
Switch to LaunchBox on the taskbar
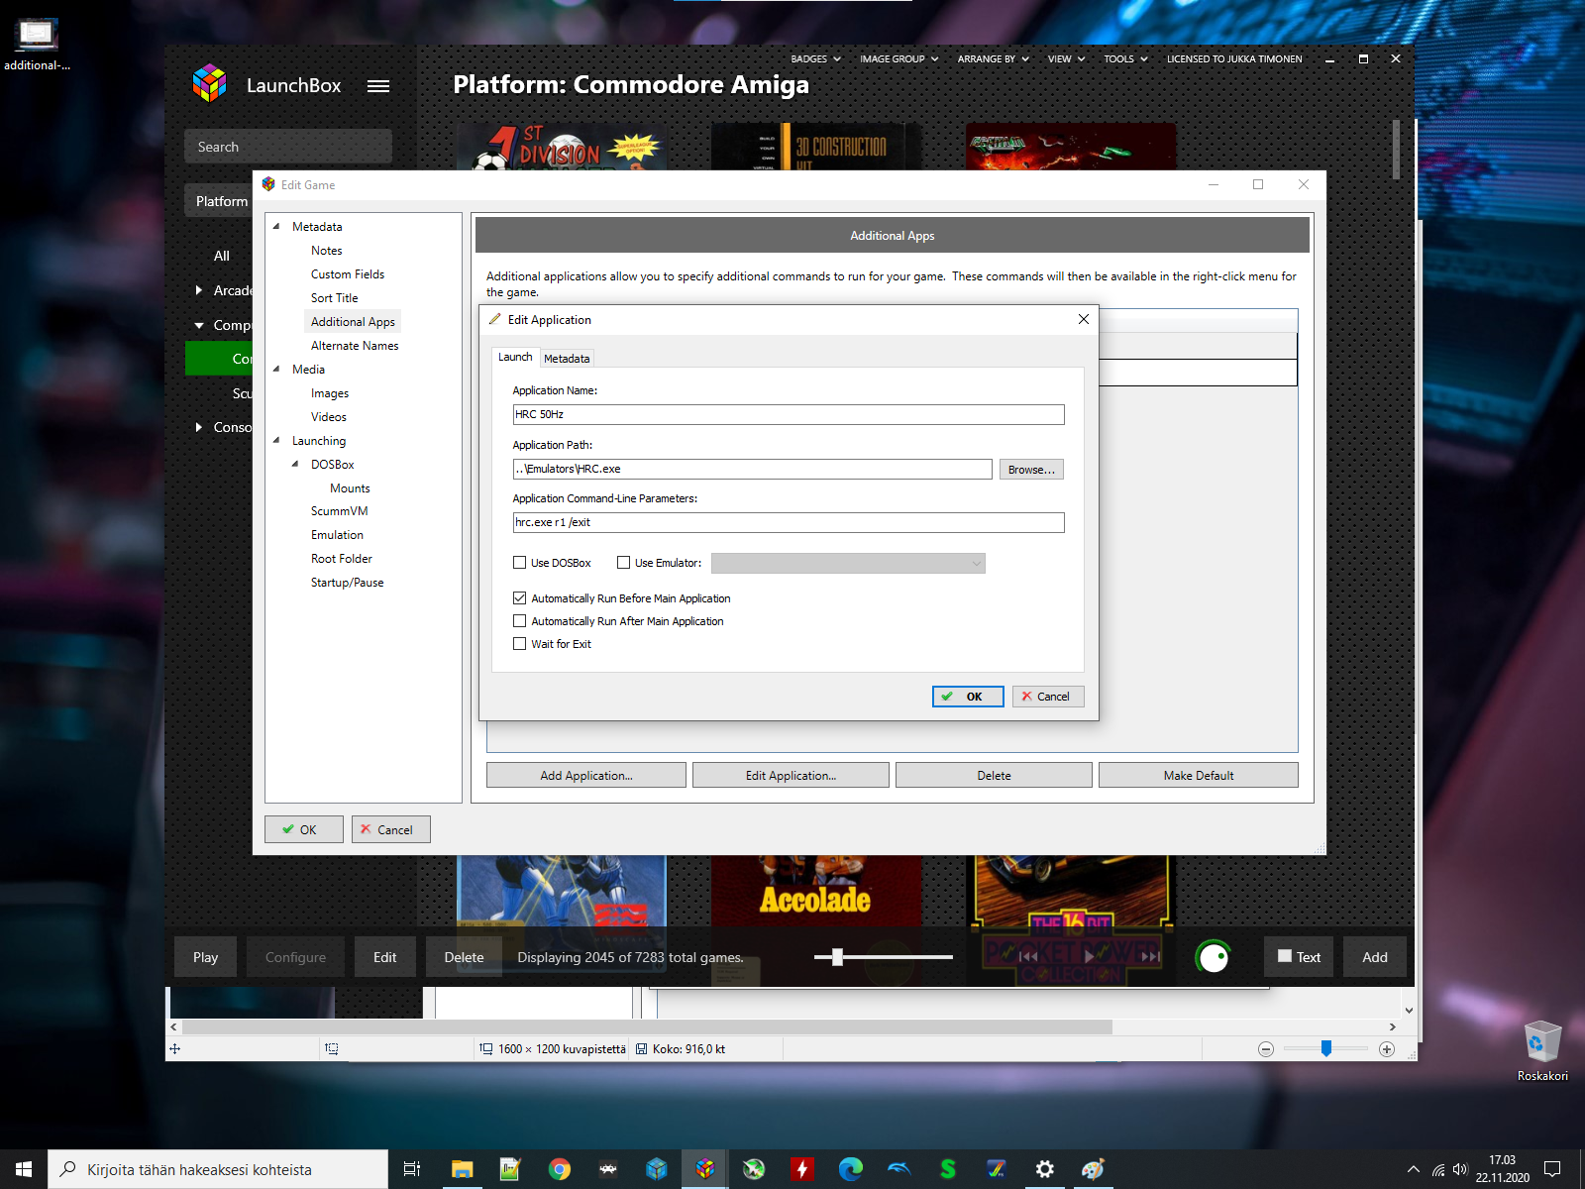point(705,1169)
